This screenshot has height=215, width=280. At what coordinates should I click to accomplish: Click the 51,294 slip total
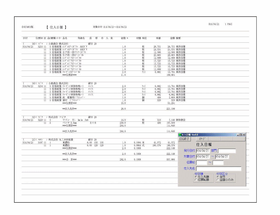click(171, 103)
